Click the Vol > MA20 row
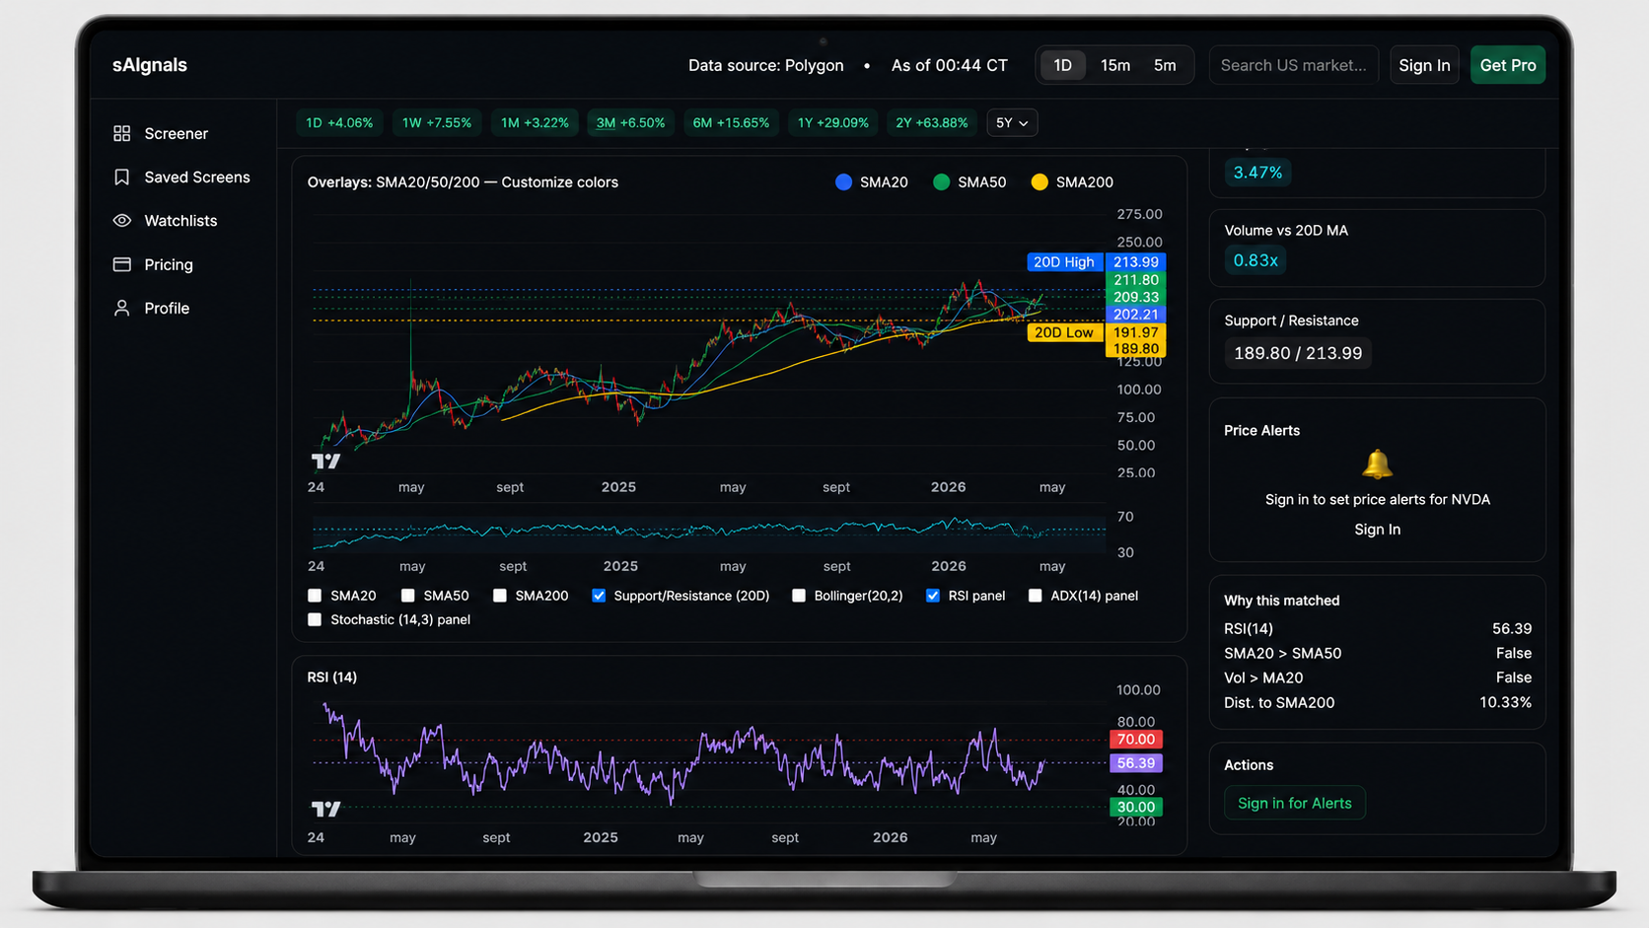1649x928 pixels. click(1377, 678)
